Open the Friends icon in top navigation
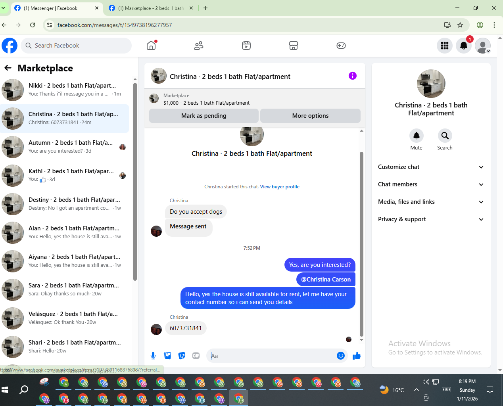 [199, 46]
